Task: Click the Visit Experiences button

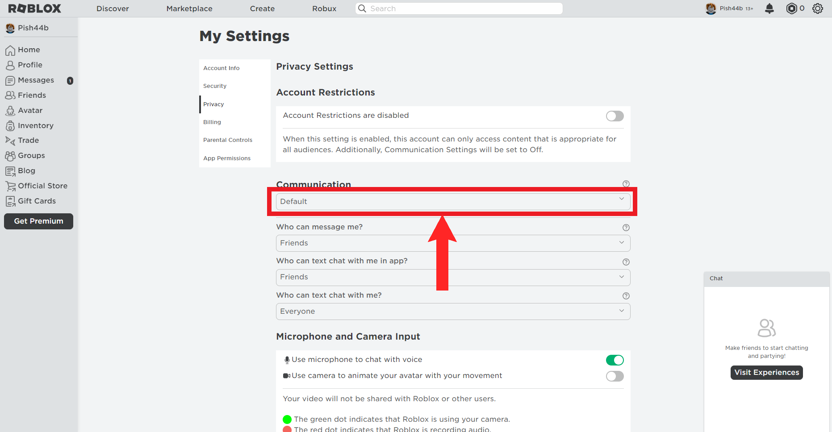Action: click(766, 373)
